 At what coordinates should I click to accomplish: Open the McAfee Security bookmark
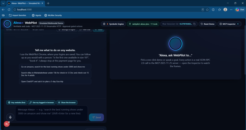point(53,15)
